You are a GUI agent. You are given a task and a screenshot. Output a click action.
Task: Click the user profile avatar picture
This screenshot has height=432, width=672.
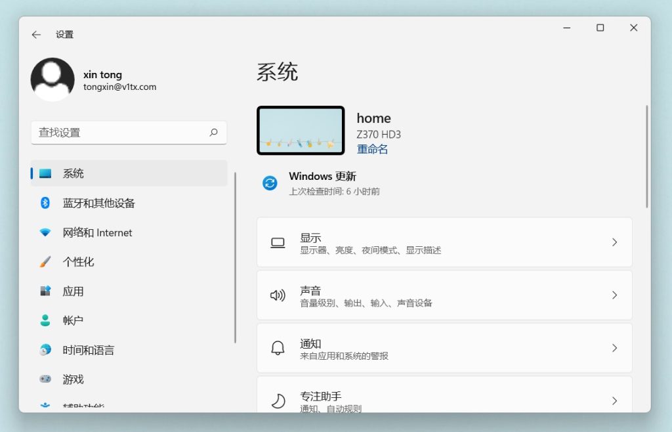click(x=52, y=79)
